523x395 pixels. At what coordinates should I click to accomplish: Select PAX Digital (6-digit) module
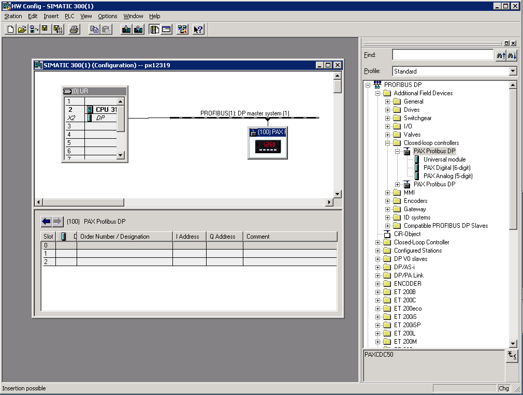447,168
